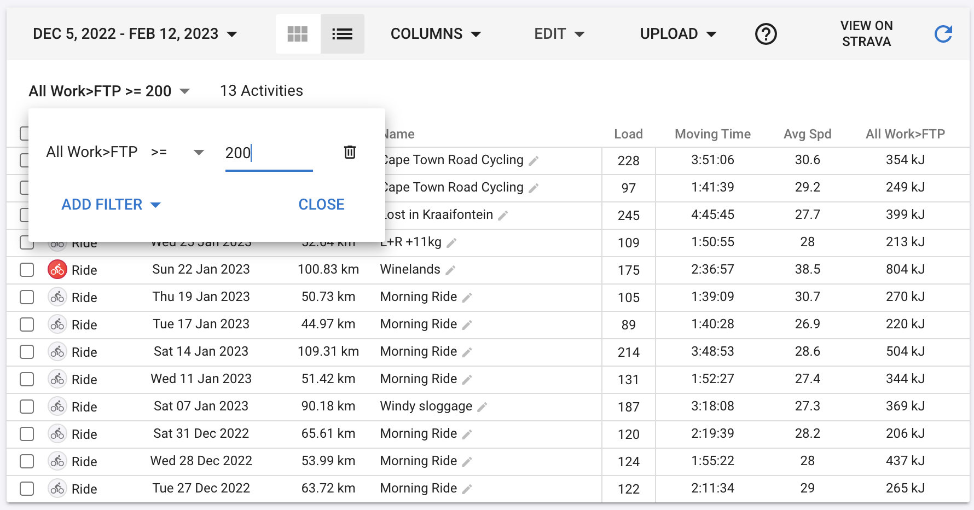Image resolution: width=974 pixels, height=510 pixels.
Task: Open the COLUMNS dropdown menu
Action: point(436,34)
